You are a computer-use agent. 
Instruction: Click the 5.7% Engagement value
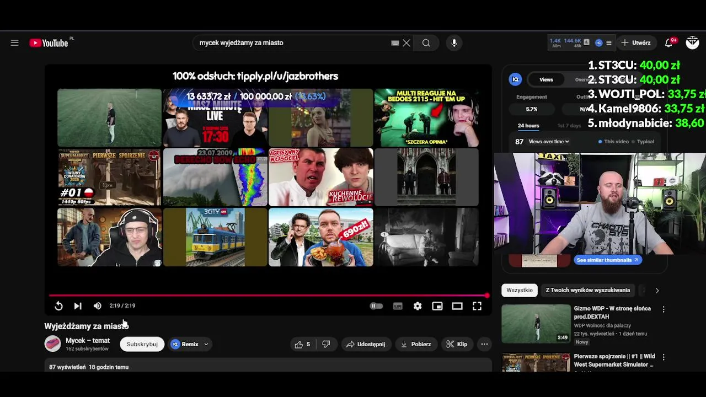[531, 109]
